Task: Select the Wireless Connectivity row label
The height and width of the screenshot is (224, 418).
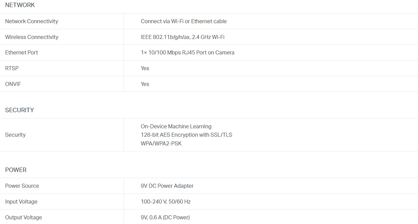Action: tap(32, 37)
